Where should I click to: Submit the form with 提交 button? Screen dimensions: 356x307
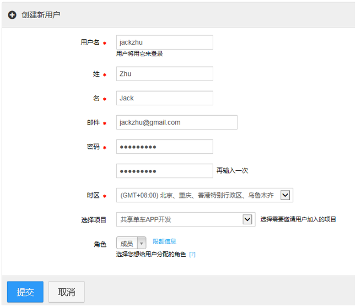coord(25,292)
